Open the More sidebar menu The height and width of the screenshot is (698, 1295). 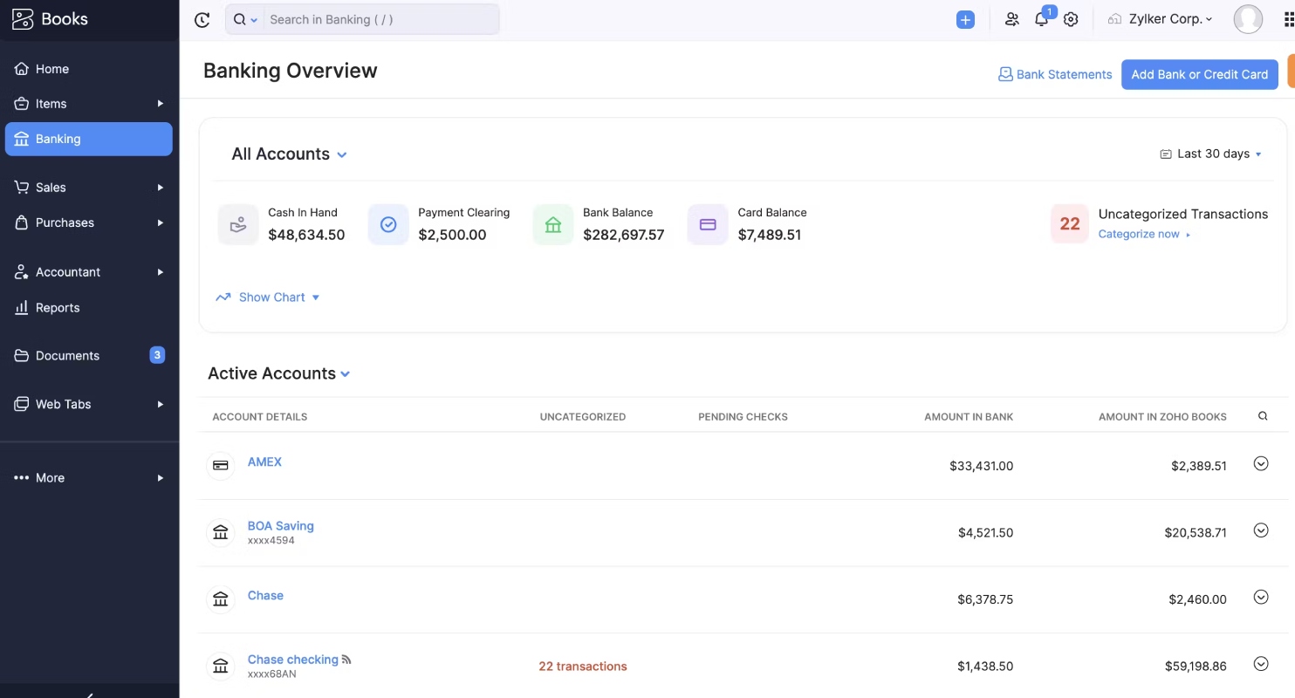click(89, 478)
